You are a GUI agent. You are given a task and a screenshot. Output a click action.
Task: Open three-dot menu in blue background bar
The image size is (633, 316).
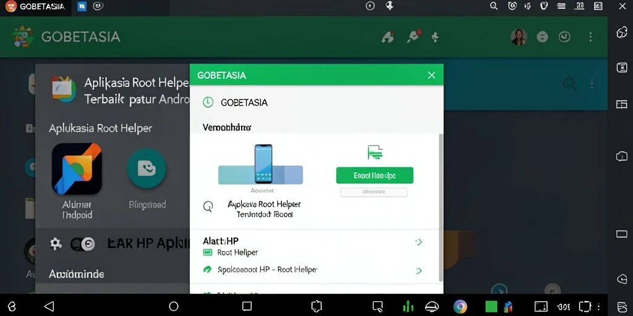(x=592, y=84)
